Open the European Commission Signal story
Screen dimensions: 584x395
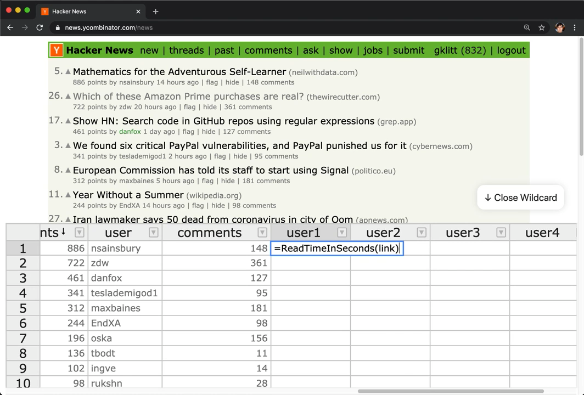211,170
